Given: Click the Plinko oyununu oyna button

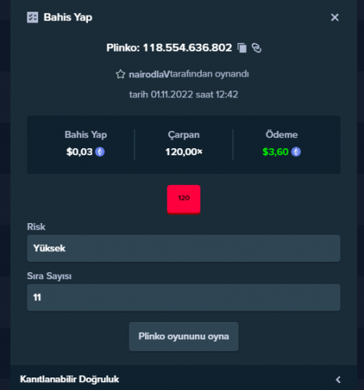Looking at the screenshot, I should (x=184, y=336).
